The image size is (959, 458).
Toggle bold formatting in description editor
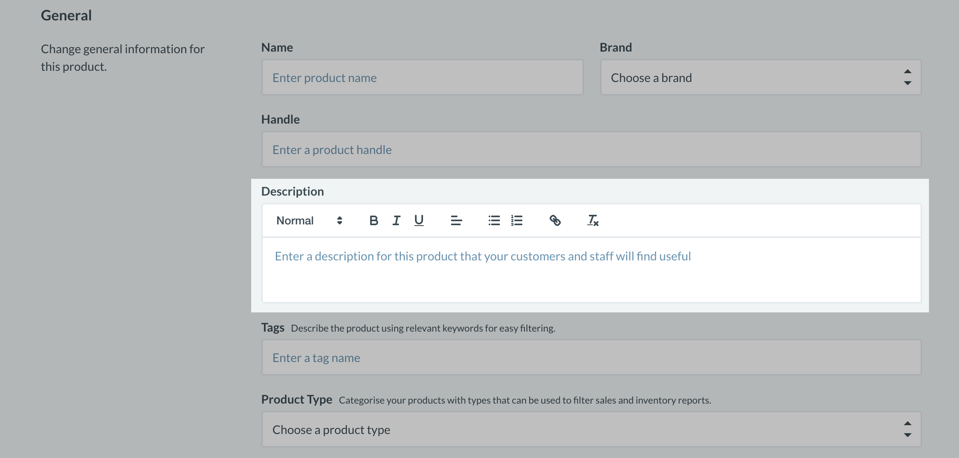[373, 220]
